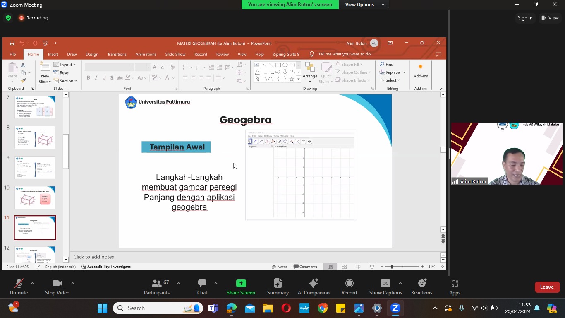565x318 pixels.
Task: Expand the Section dropdown
Action: (x=65, y=81)
